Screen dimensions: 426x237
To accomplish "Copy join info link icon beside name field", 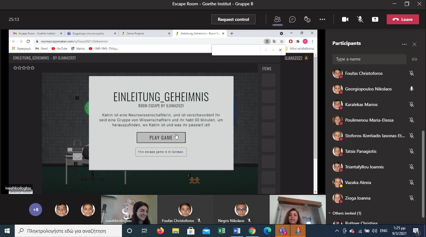I will [414, 59].
